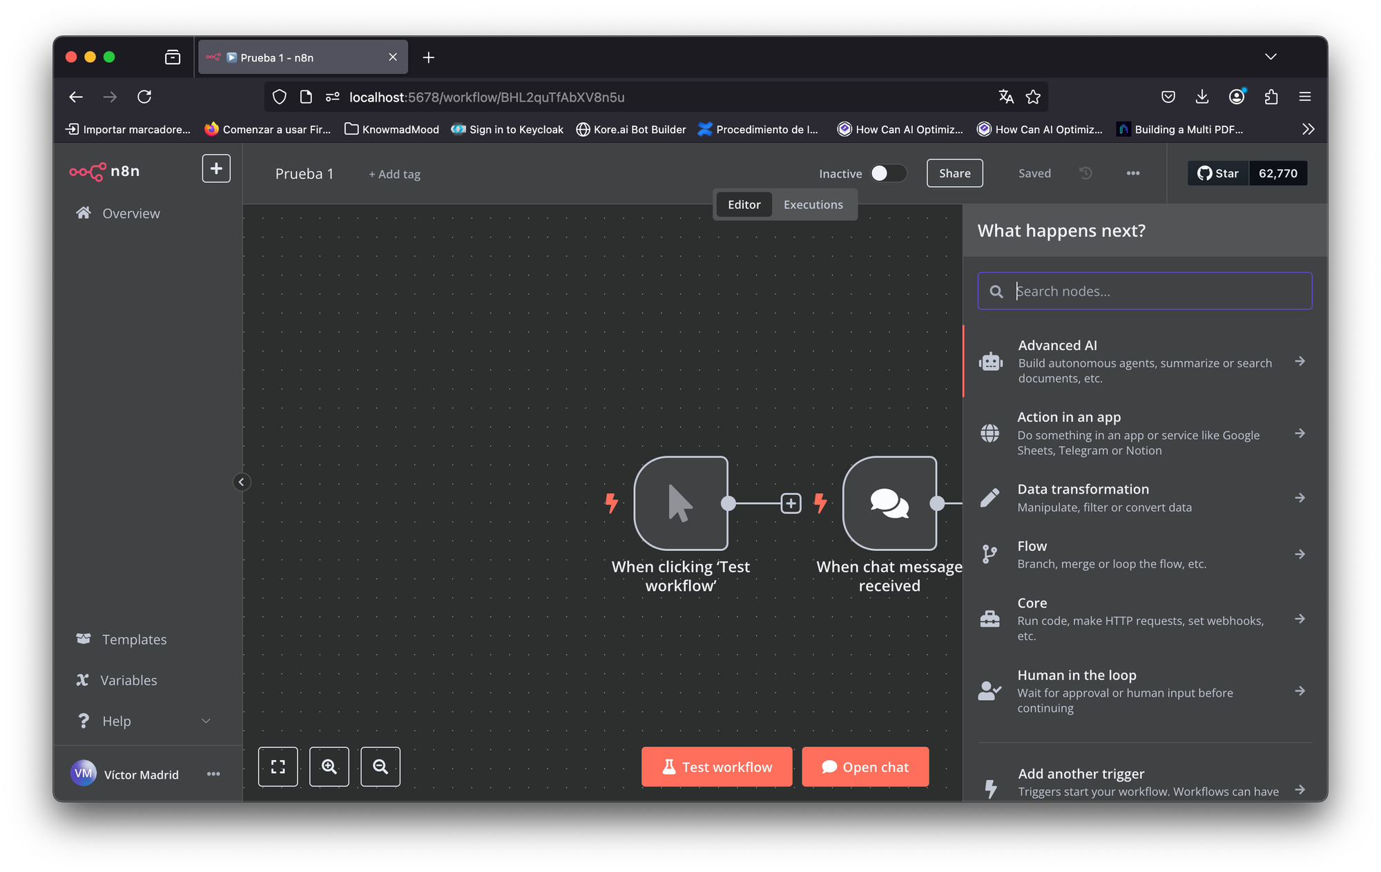Click the Test workflow button

717,766
